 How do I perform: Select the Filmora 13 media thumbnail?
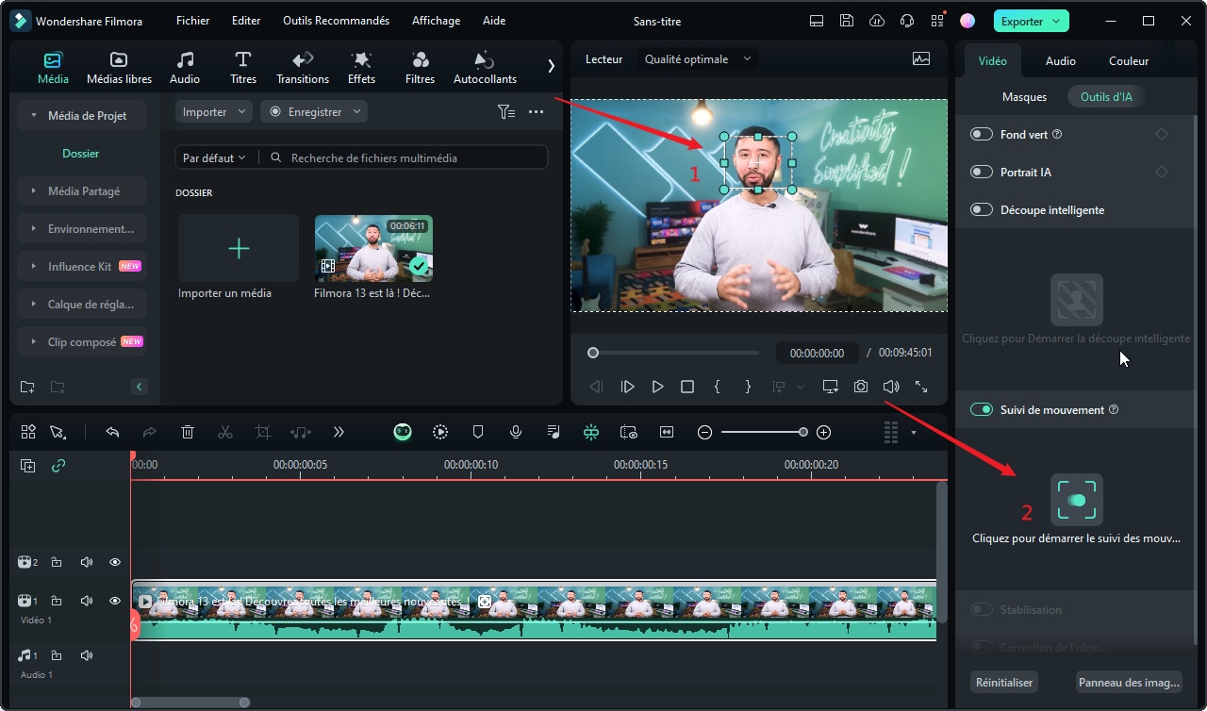pyautogui.click(x=373, y=248)
